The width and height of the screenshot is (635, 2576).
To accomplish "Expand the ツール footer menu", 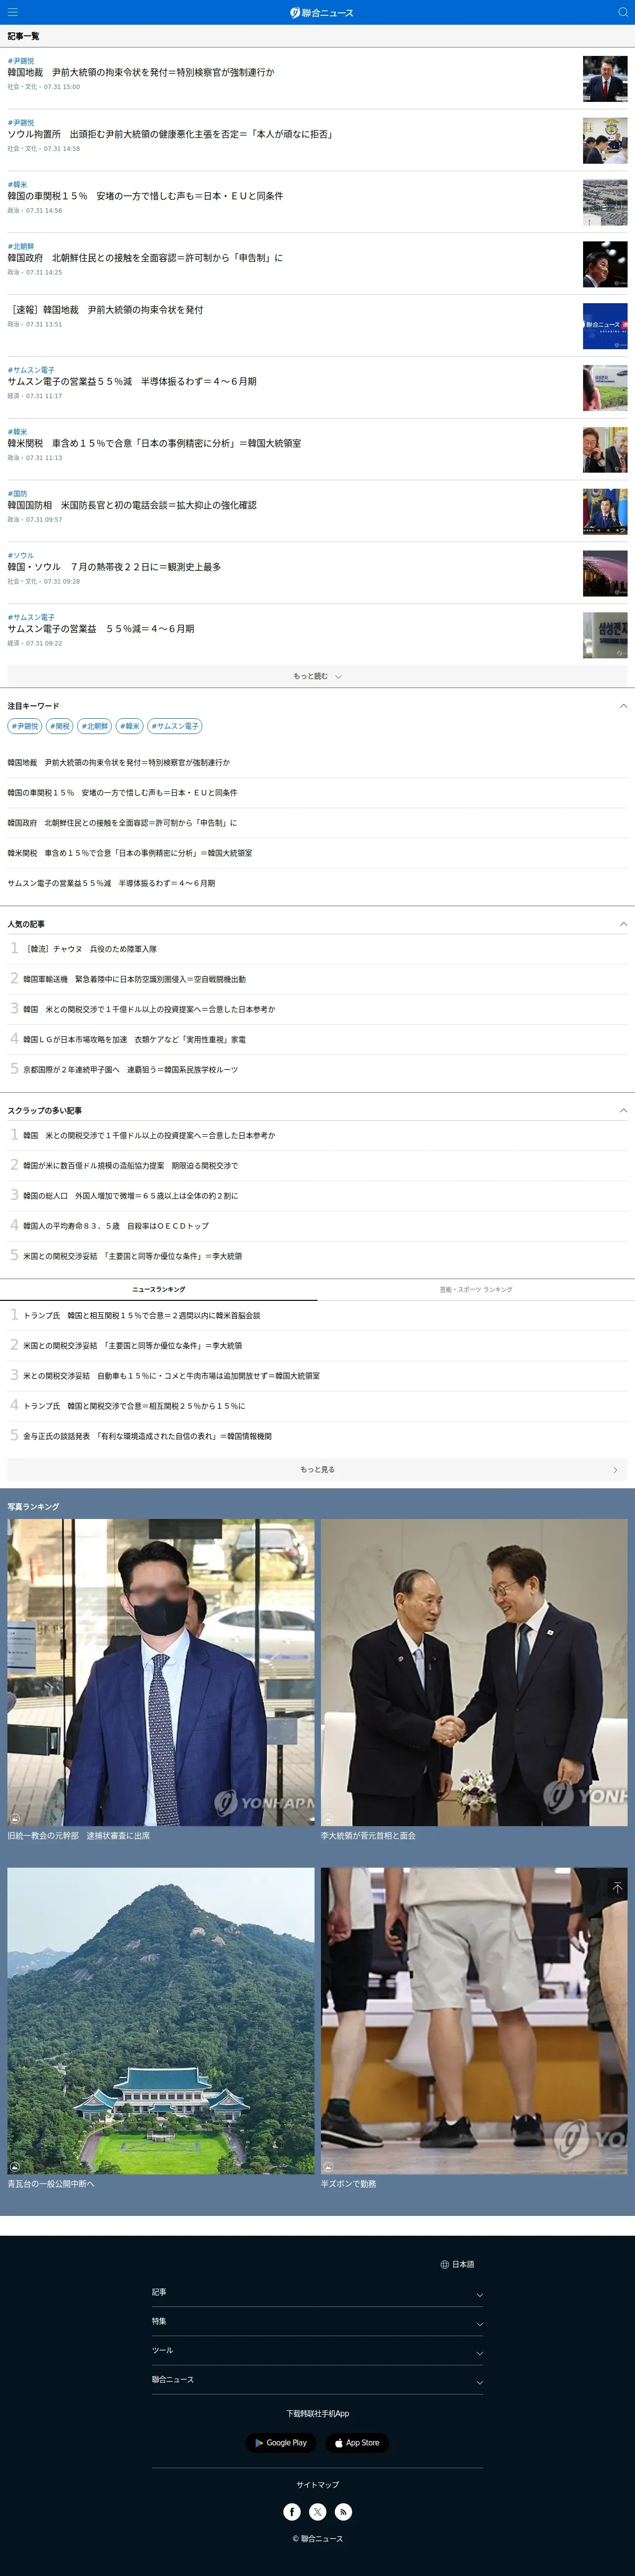I will click(317, 2350).
